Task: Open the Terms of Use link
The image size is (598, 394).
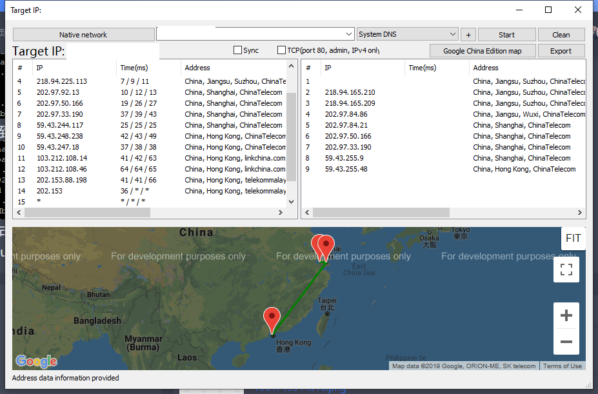Action: pos(563,366)
